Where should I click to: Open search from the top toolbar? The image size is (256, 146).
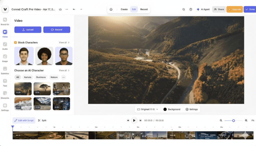pos(183,9)
